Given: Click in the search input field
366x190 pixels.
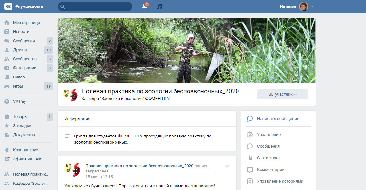Looking at the screenshot, I should click(x=95, y=6).
